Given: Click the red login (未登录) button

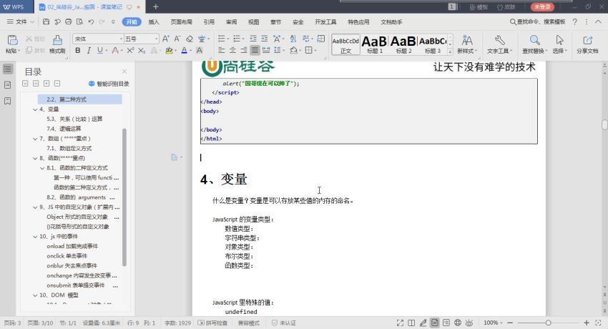Looking at the screenshot, I should click(x=542, y=6).
